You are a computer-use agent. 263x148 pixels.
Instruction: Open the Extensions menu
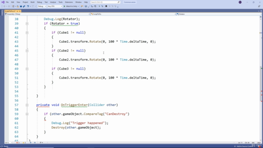pos(69,2)
